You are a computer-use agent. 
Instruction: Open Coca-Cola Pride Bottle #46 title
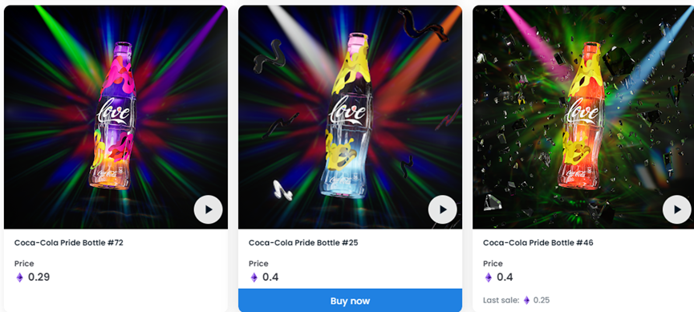538,242
